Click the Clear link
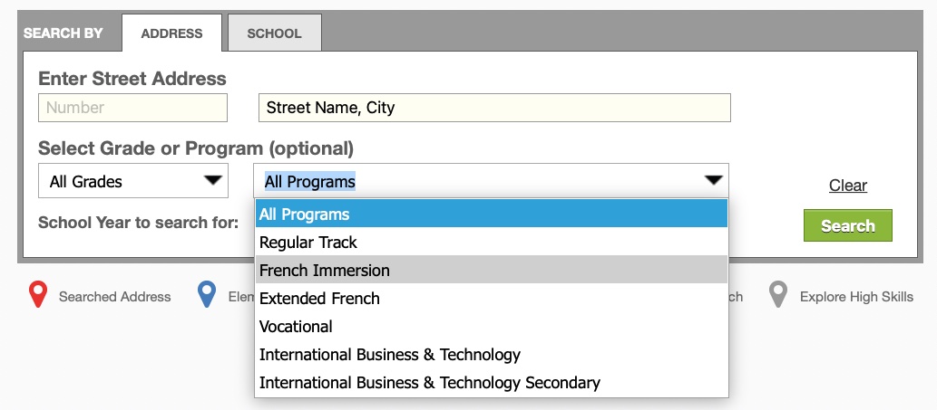 point(847,186)
